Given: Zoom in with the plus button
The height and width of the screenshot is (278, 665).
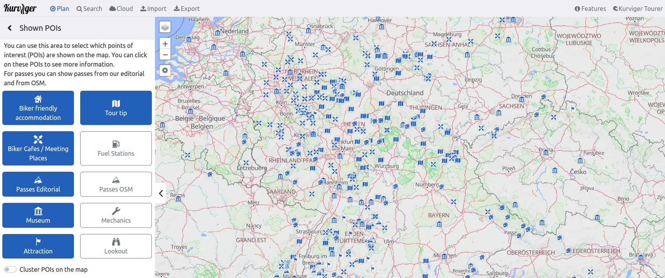Looking at the screenshot, I should click(165, 44).
